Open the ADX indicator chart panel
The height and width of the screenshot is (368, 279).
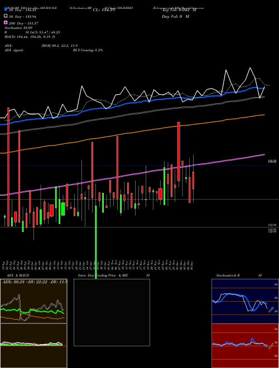click(33, 301)
